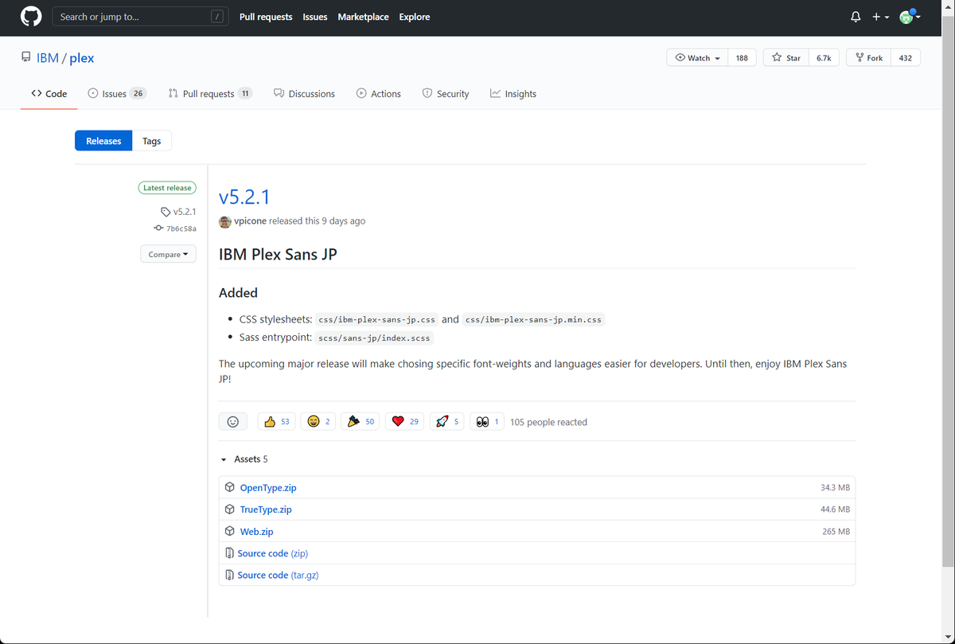Collapse the Assets 5 section
This screenshot has height=644, width=955.
pyautogui.click(x=244, y=459)
